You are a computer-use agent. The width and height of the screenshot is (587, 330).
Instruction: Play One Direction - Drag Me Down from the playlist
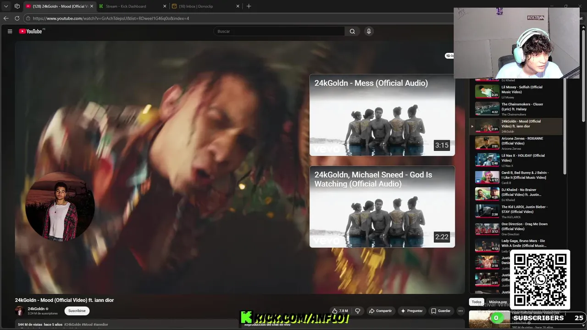[x=516, y=229]
